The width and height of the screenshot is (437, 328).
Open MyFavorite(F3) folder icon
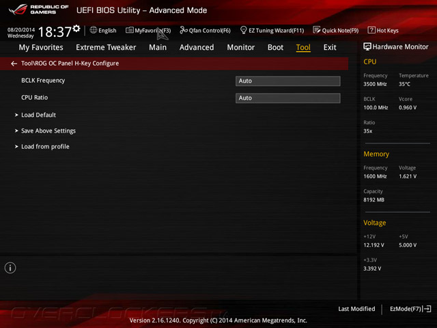[129, 30]
